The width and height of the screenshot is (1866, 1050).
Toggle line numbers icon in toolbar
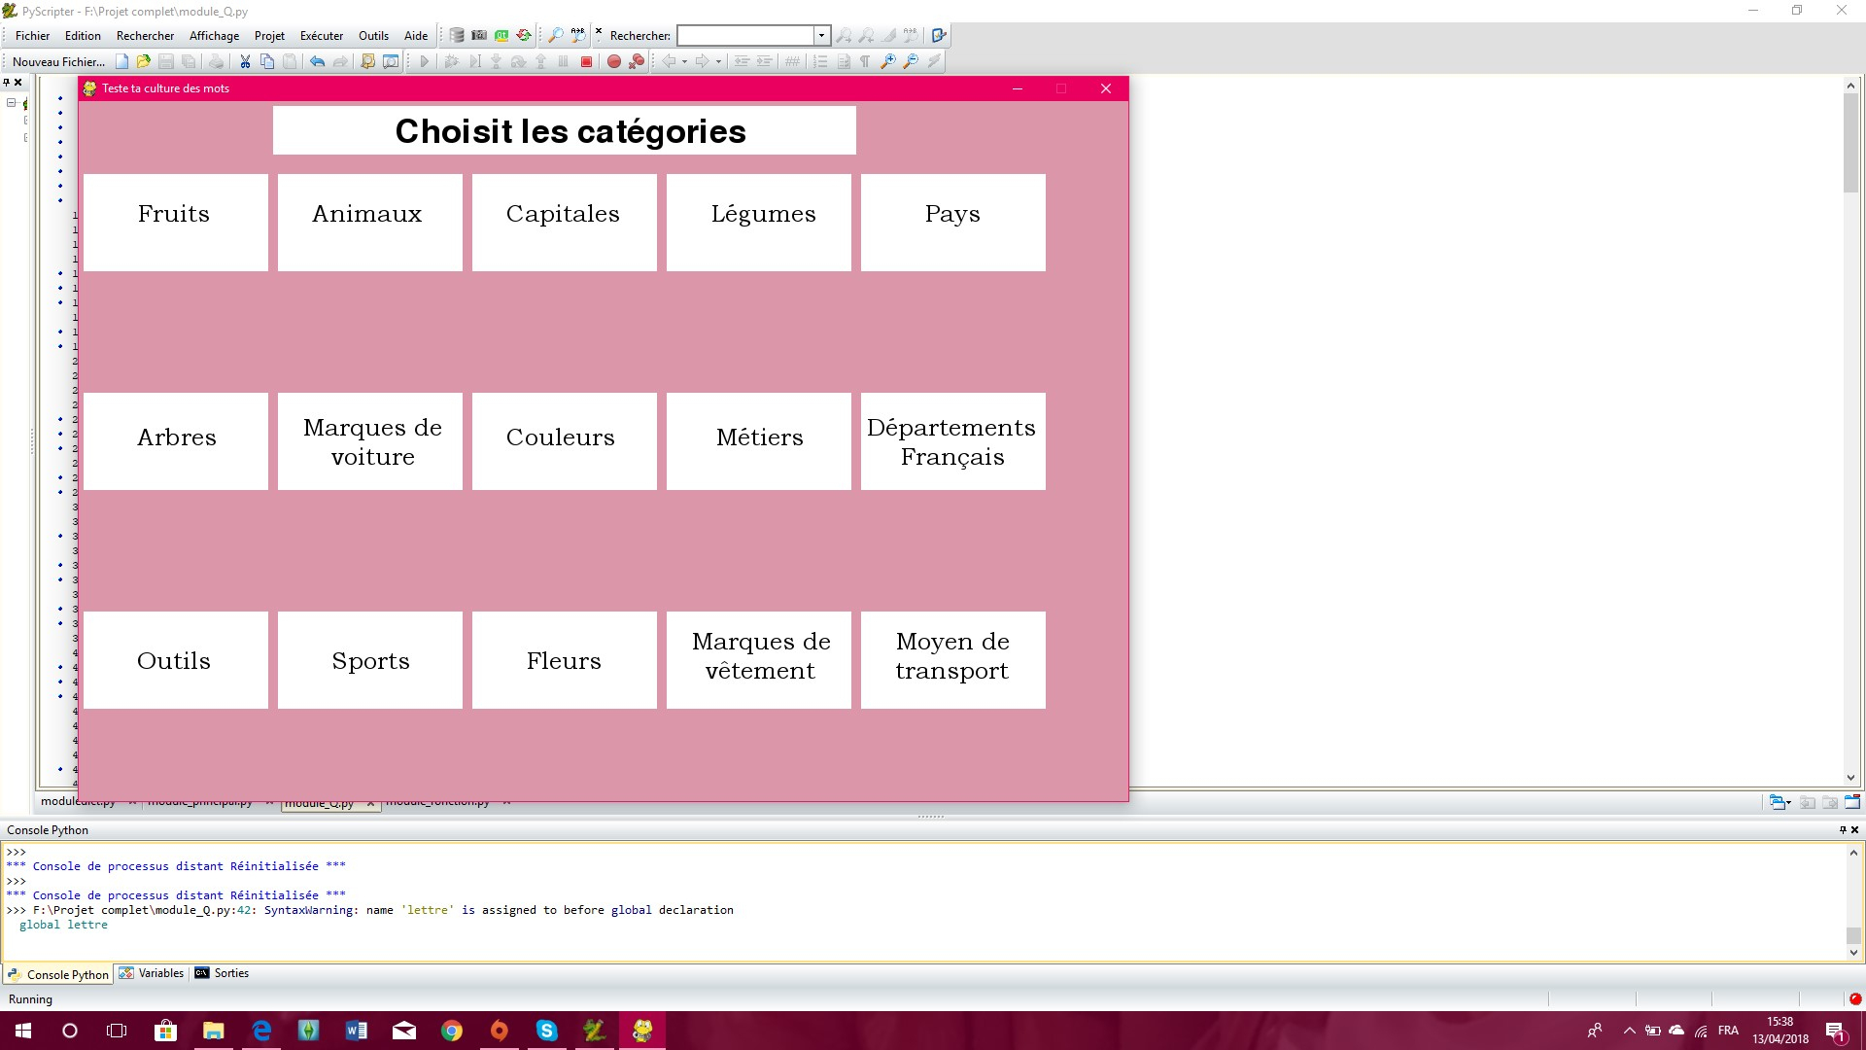pos(820,61)
